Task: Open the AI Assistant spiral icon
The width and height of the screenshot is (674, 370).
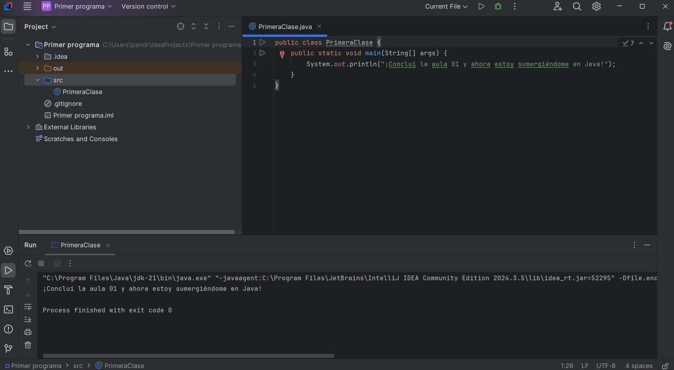Action: [x=667, y=46]
